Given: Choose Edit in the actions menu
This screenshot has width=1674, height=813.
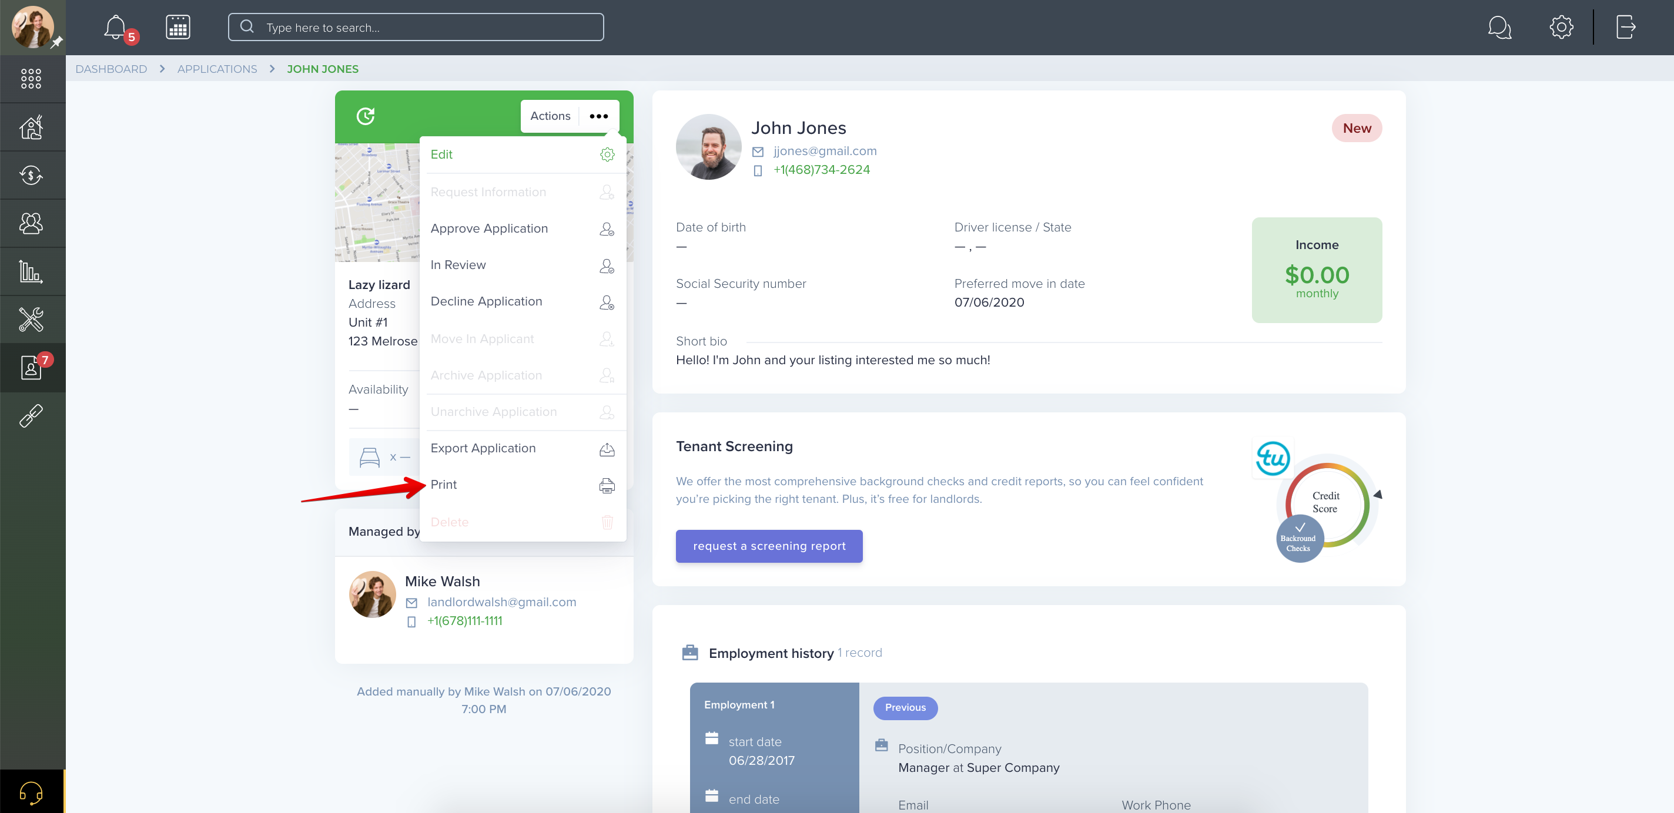Looking at the screenshot, I should pyautogui.click(x=523, y=154).
